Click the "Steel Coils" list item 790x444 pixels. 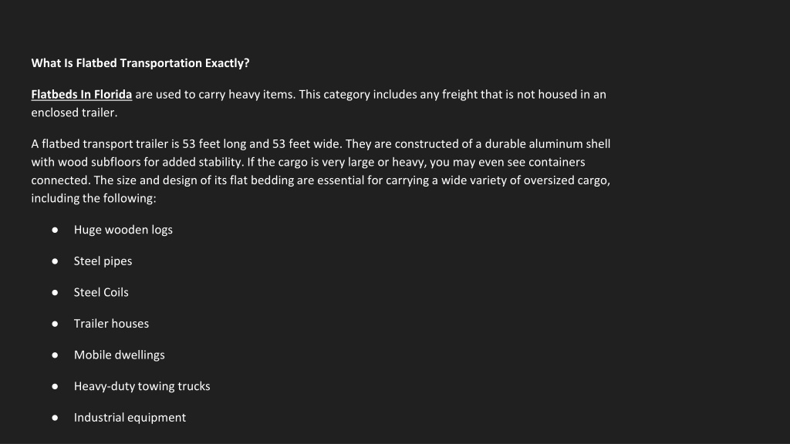coord(101,292)
